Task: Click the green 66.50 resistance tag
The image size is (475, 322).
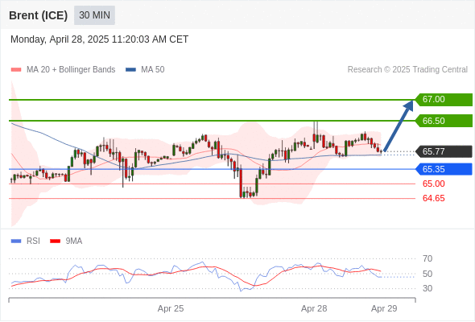Action: point(444,121)
